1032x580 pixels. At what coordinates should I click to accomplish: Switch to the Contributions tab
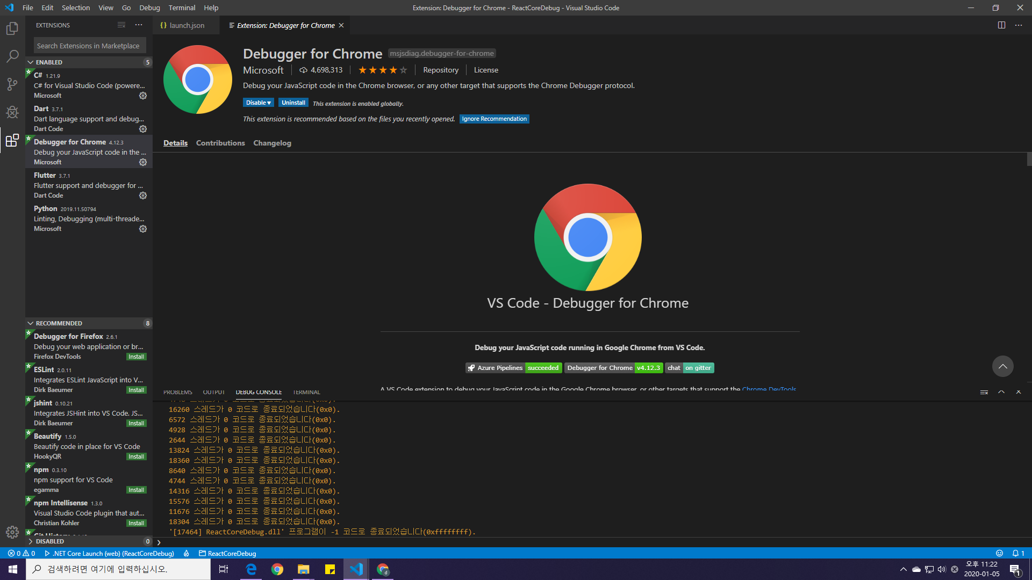pyautogui.click(x=220, y=143)
